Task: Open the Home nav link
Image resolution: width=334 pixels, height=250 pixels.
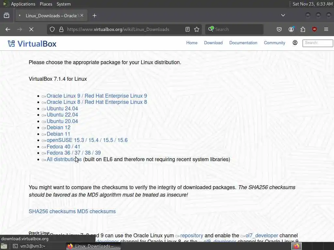Action: (x=192, y=43)
